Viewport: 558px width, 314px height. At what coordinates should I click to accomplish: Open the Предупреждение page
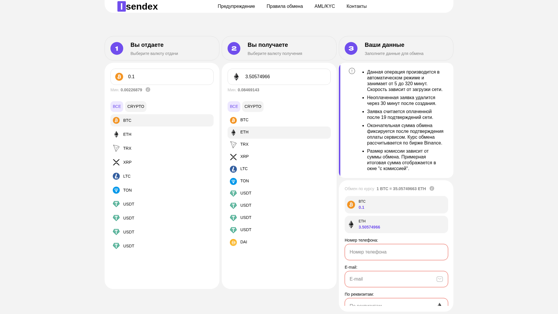(236, 6)
